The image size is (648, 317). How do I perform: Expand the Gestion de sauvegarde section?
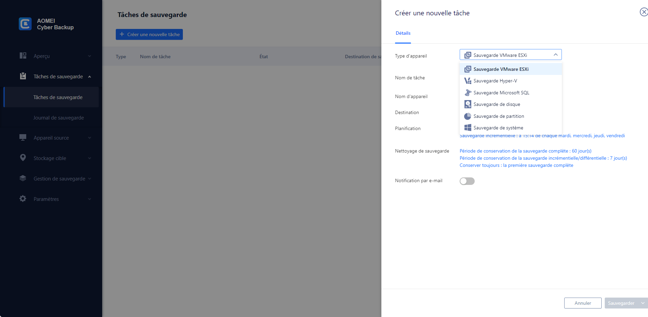90,179
